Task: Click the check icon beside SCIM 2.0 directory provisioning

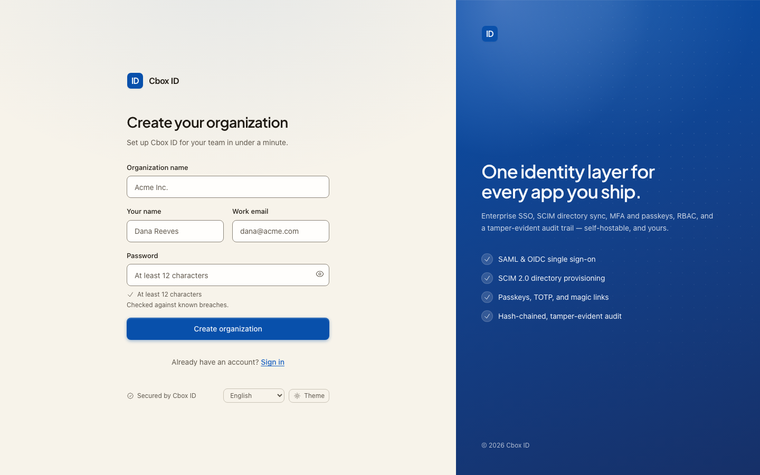Action: pyautogui.click(x=487, y=278)
